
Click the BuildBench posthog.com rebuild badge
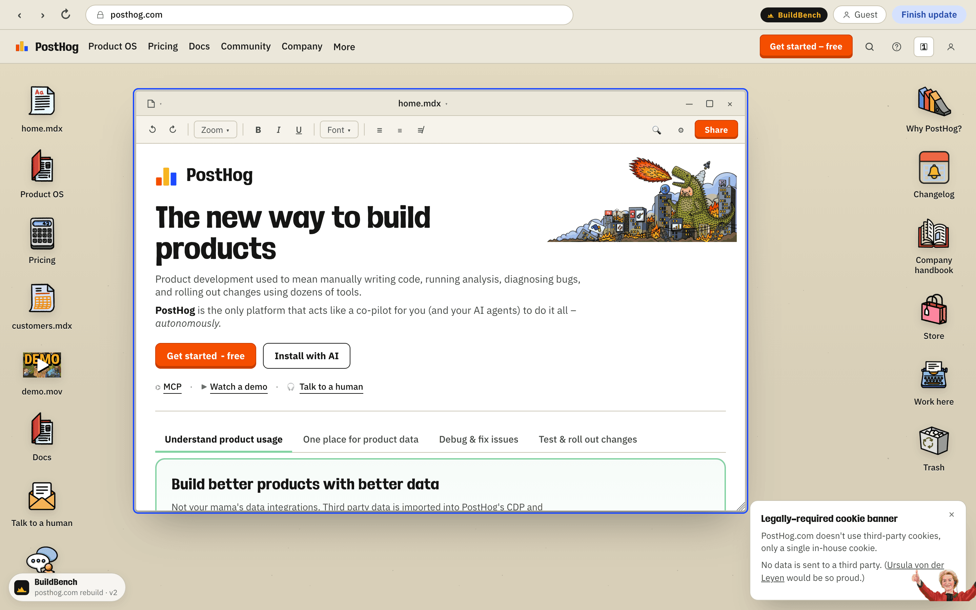(67, 587)
